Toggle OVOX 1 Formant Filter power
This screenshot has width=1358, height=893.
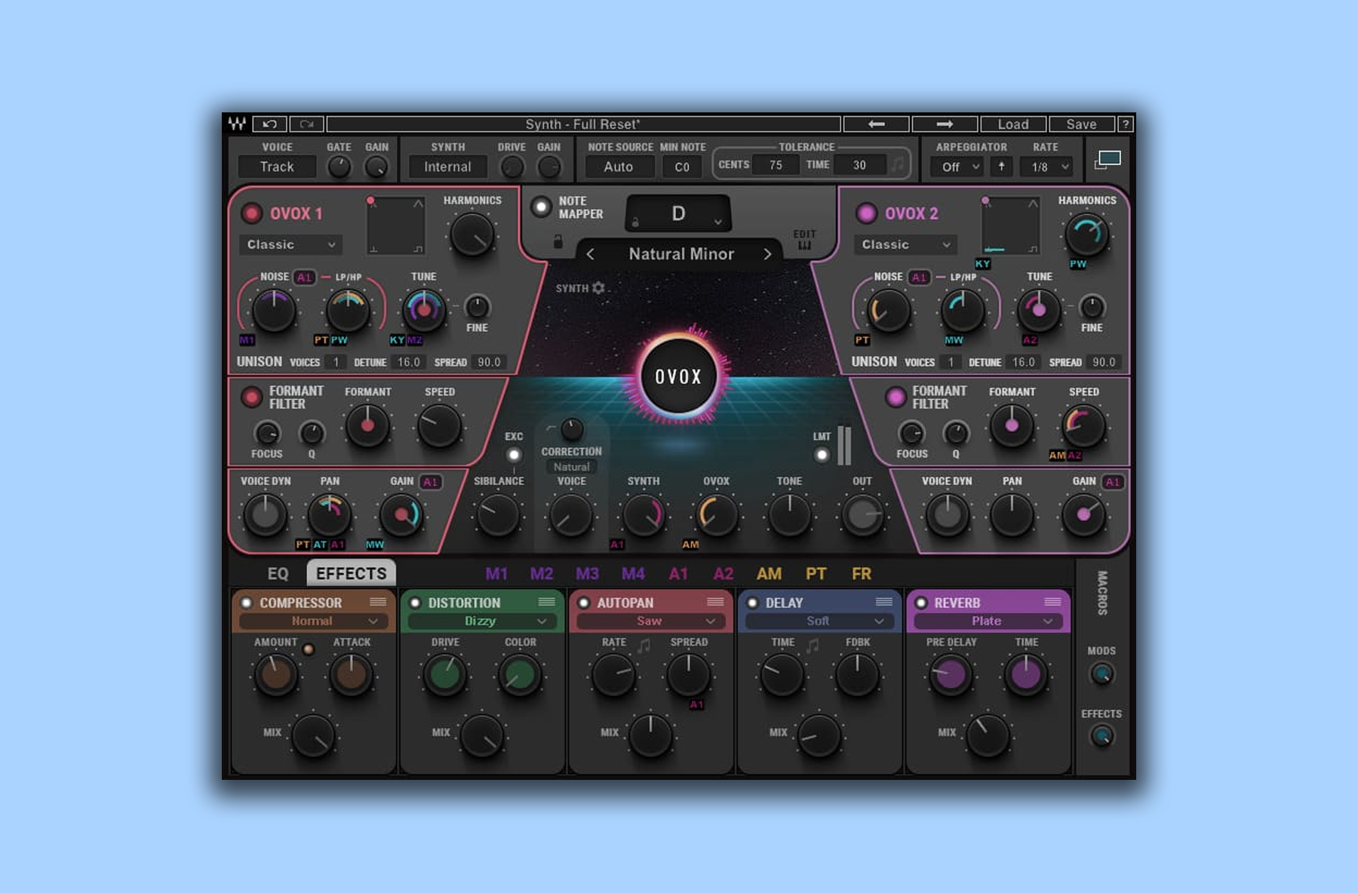pos(251,397)
